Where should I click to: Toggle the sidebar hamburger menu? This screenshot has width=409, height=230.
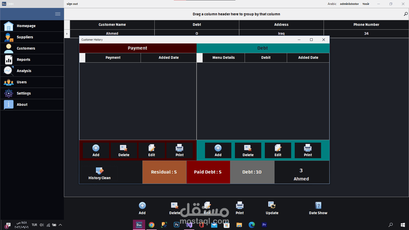[58, 14]
